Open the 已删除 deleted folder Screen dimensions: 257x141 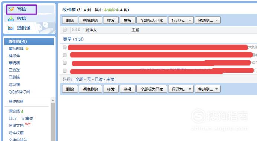(x=14, y=77)
